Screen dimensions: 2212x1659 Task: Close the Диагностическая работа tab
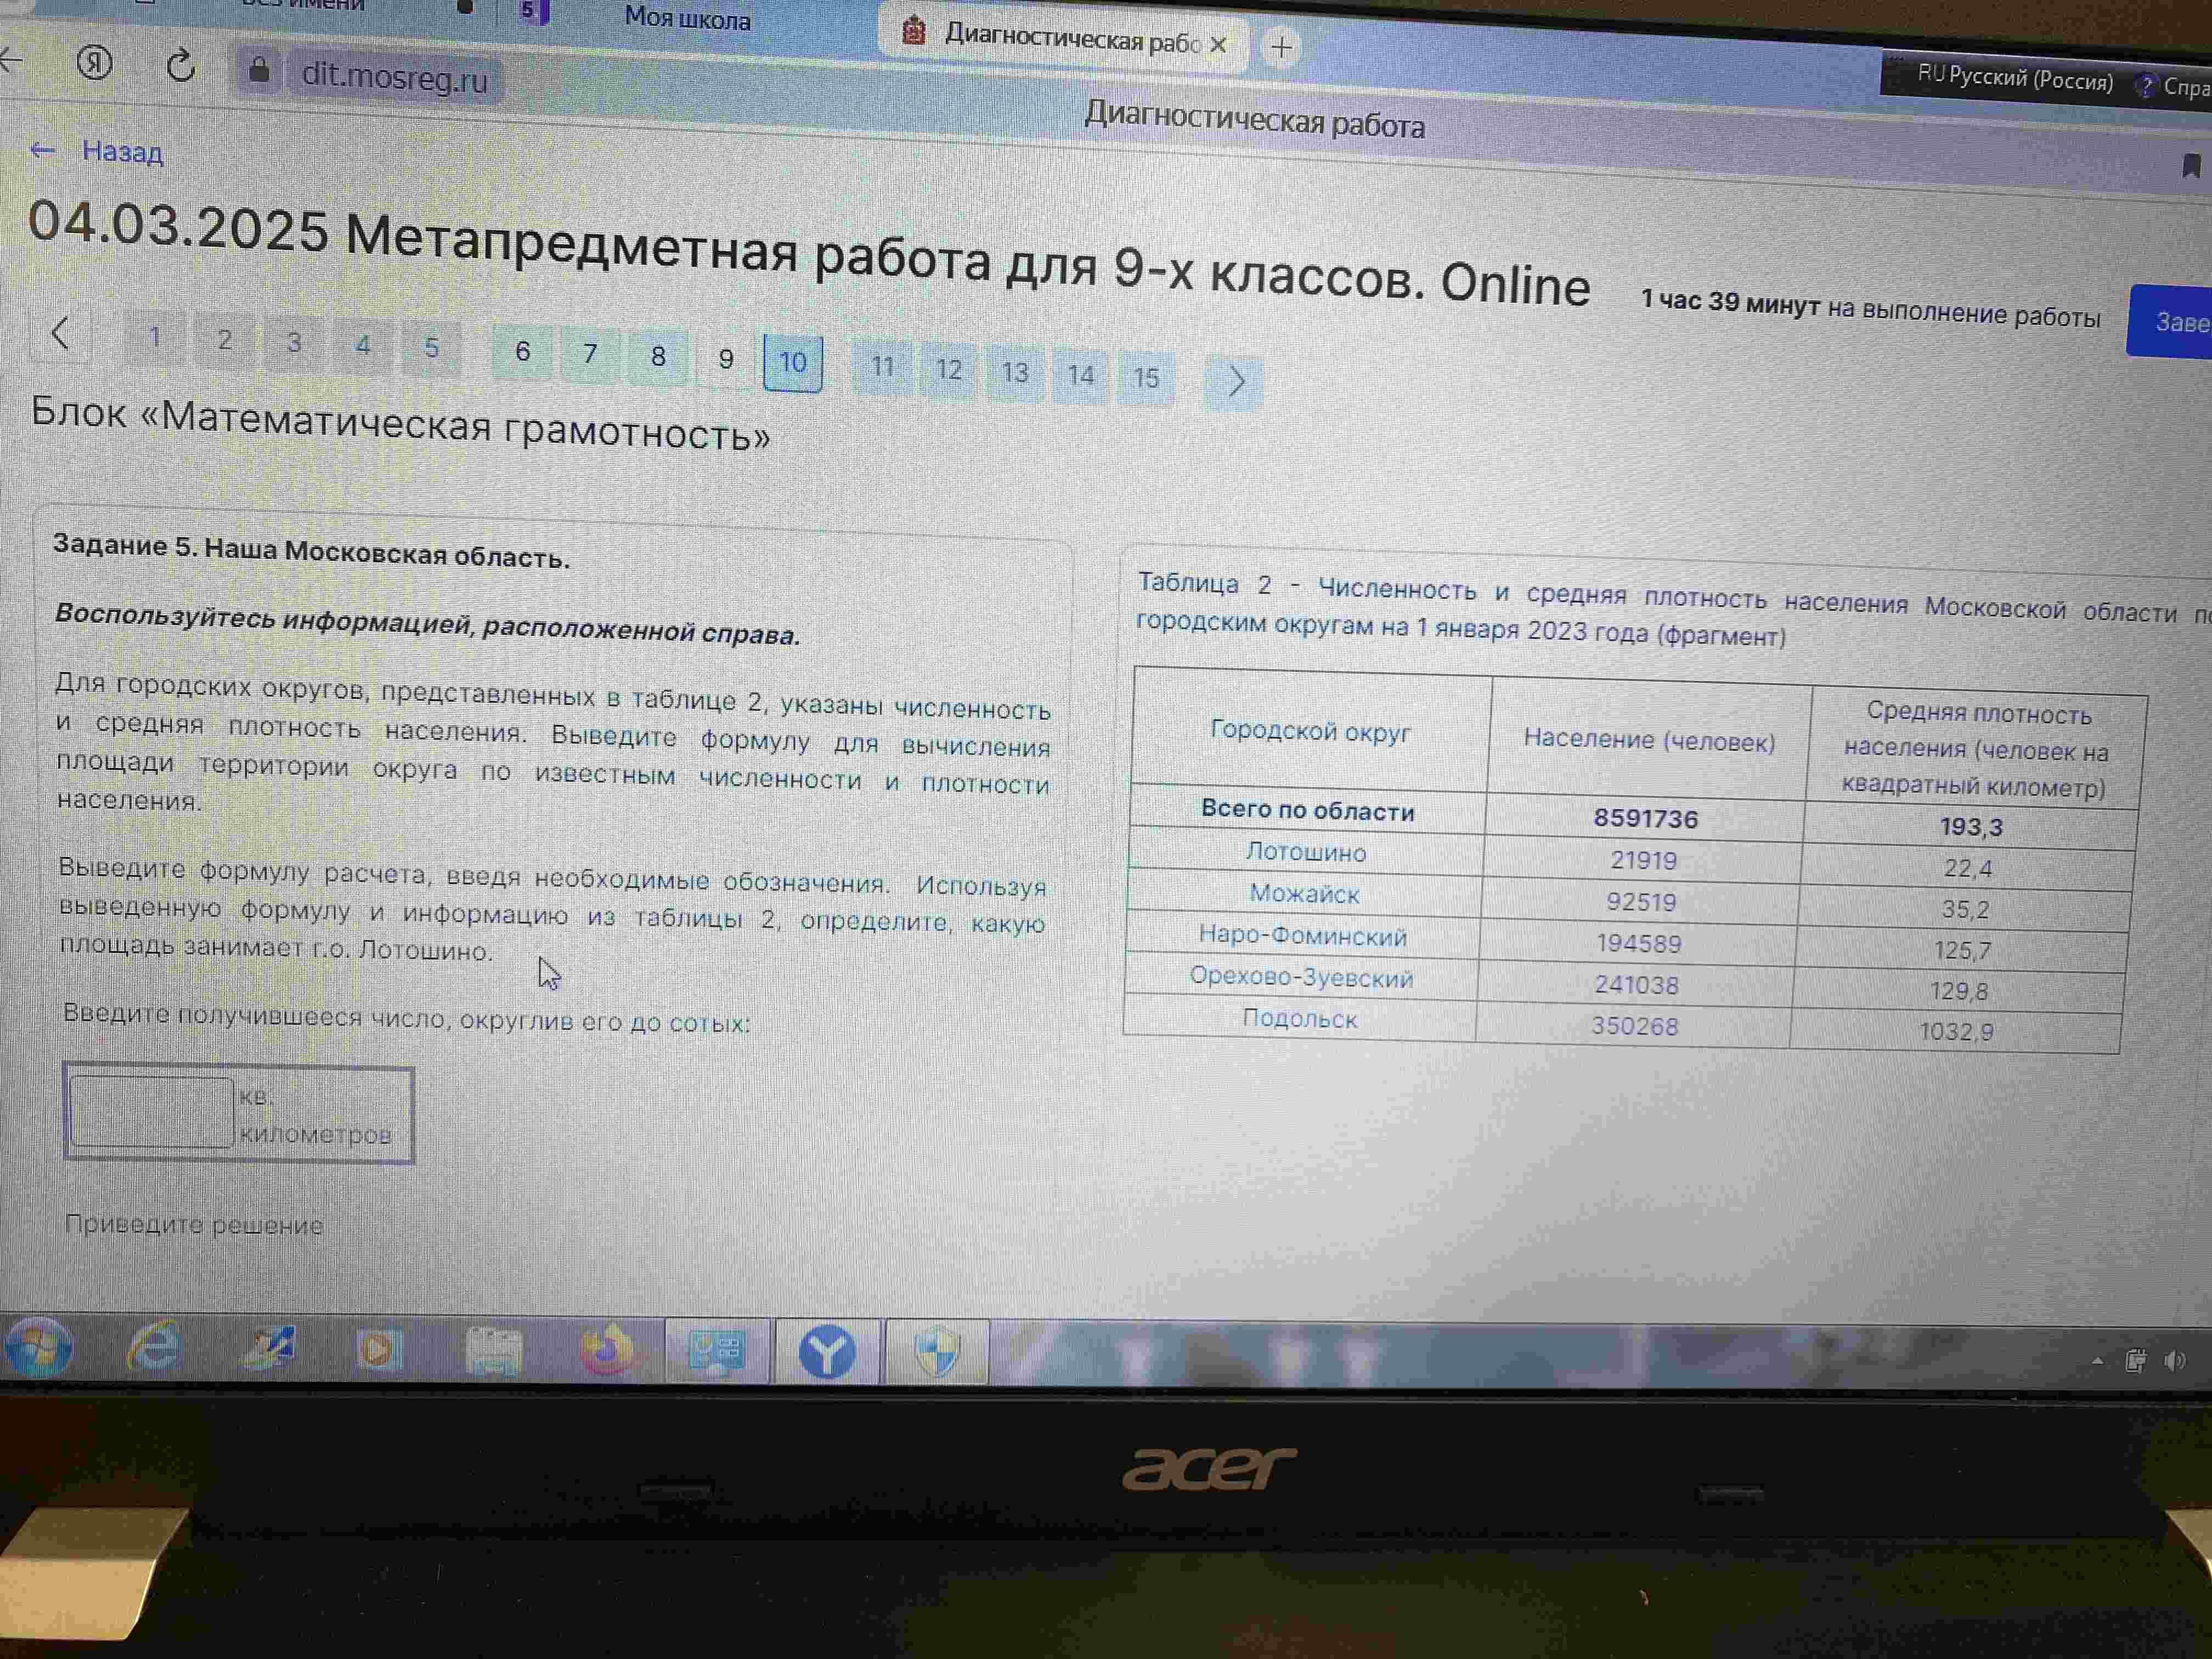click(1218, 45)
